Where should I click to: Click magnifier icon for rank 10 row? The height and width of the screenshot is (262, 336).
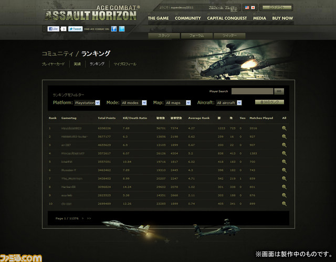point(284,204)
